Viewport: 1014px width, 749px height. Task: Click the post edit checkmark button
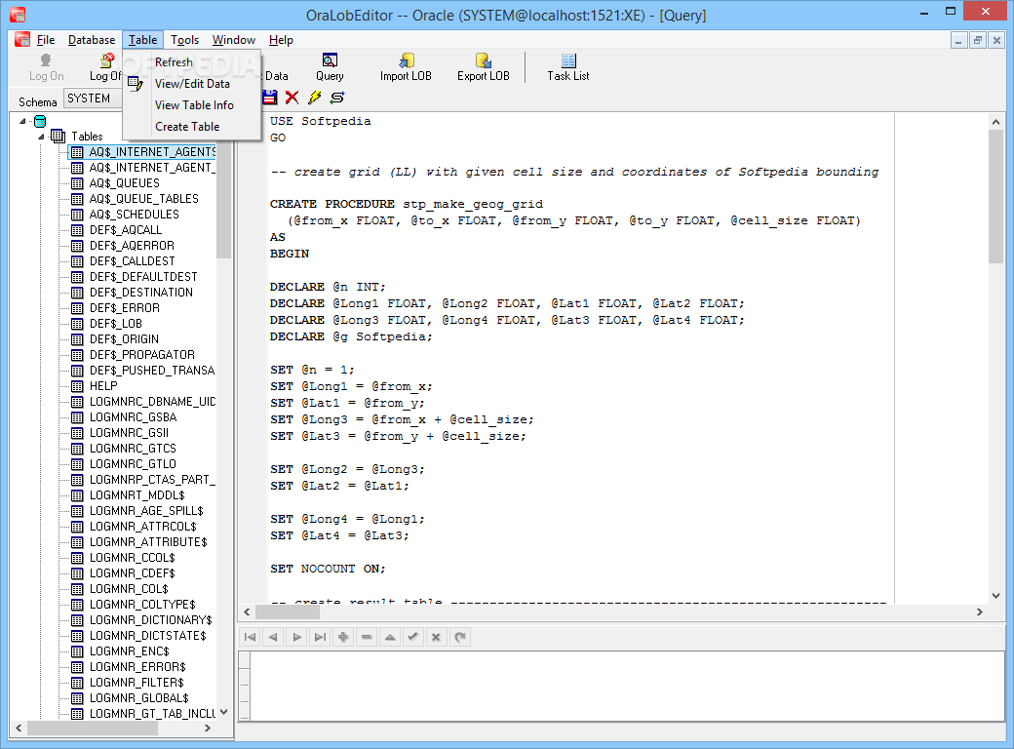(x=412, y=637)
